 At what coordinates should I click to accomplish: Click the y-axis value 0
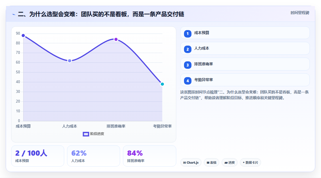(x=19, y=121)
